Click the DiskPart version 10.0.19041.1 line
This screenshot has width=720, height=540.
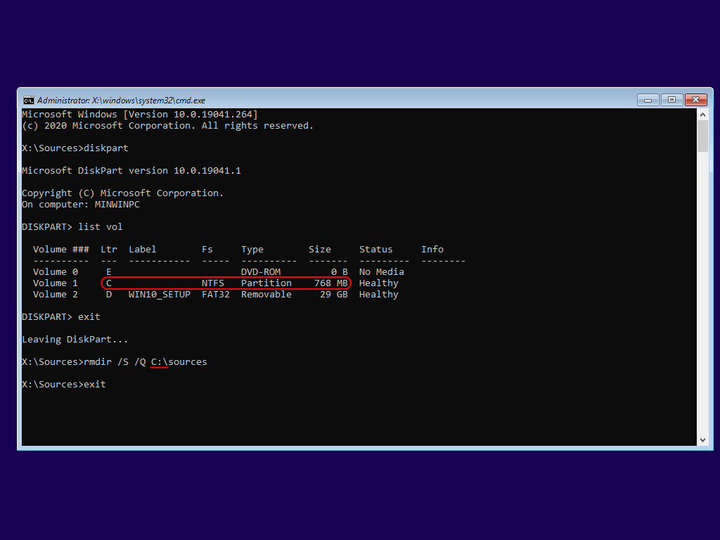pyautogui.click(x=131, y=171)
